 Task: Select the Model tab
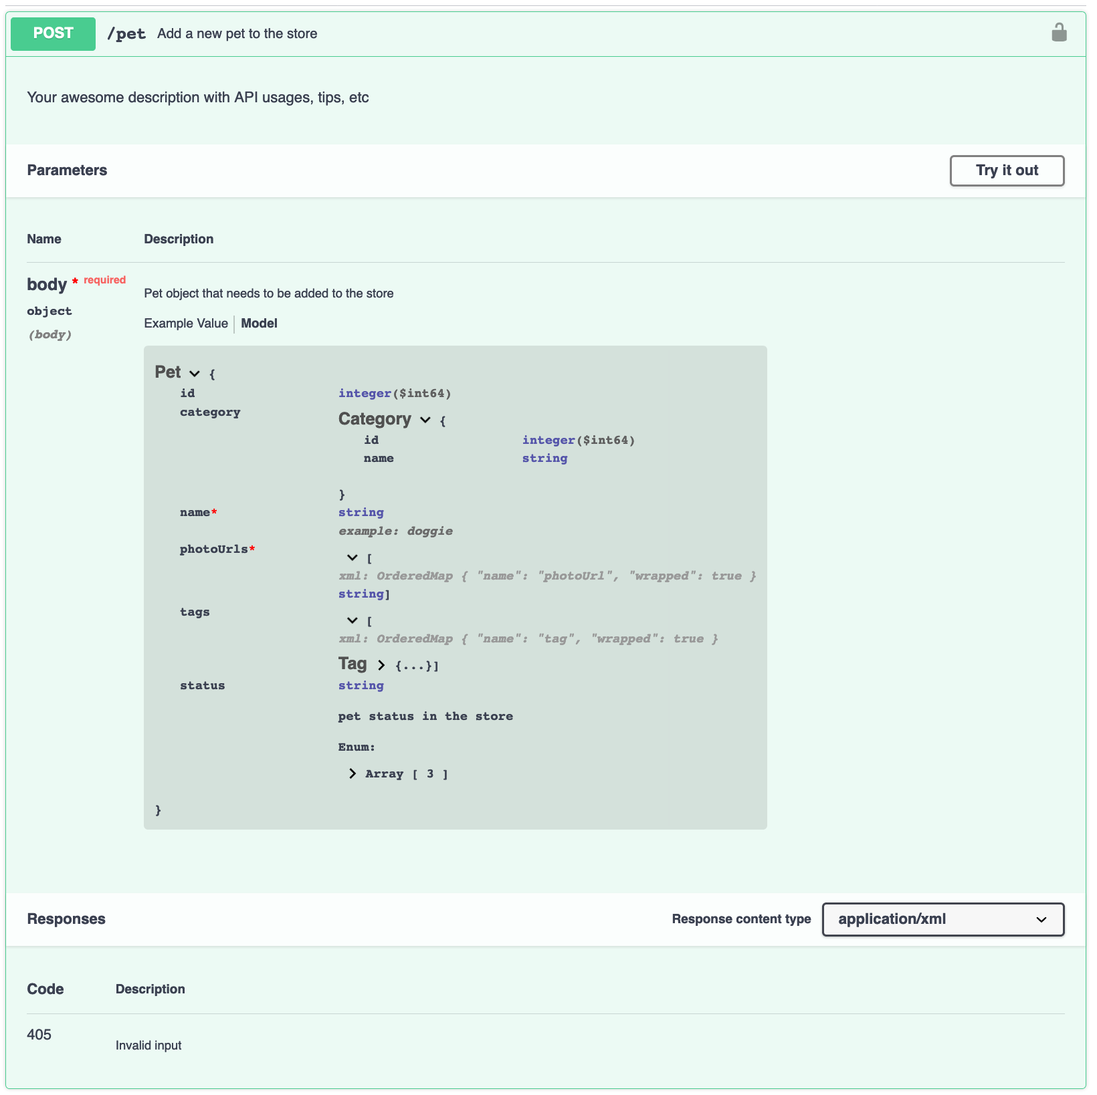click(259, 324)
